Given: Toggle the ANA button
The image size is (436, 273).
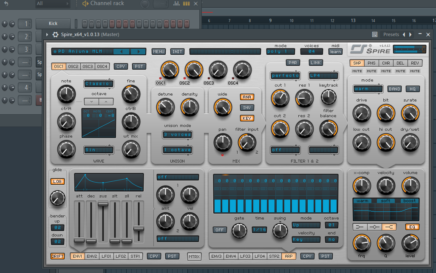Looking at the screenshot, I should click(247, 97).
